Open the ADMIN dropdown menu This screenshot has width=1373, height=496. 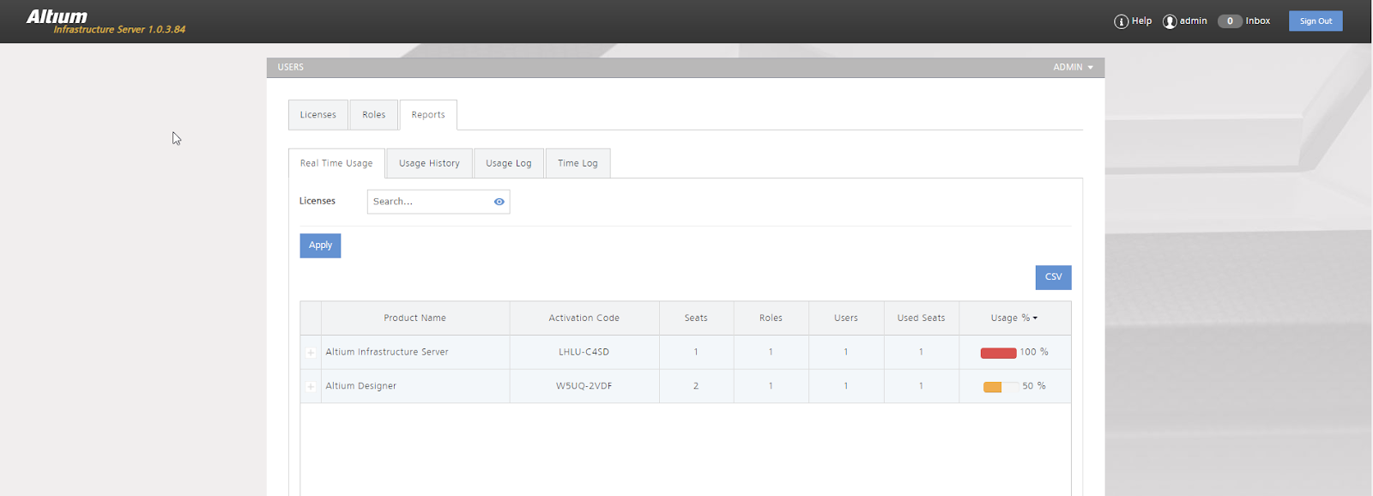1073,67
